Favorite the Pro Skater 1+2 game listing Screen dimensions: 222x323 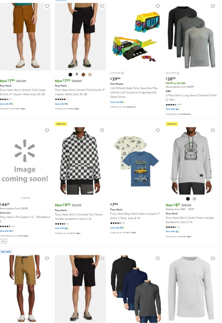tap(47, 130)
